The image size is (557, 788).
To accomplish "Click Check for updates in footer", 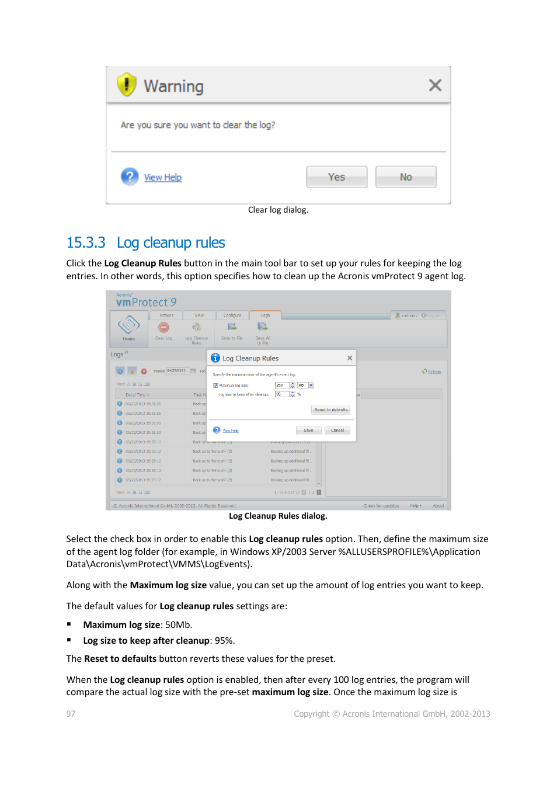I will tap(381, 506).
